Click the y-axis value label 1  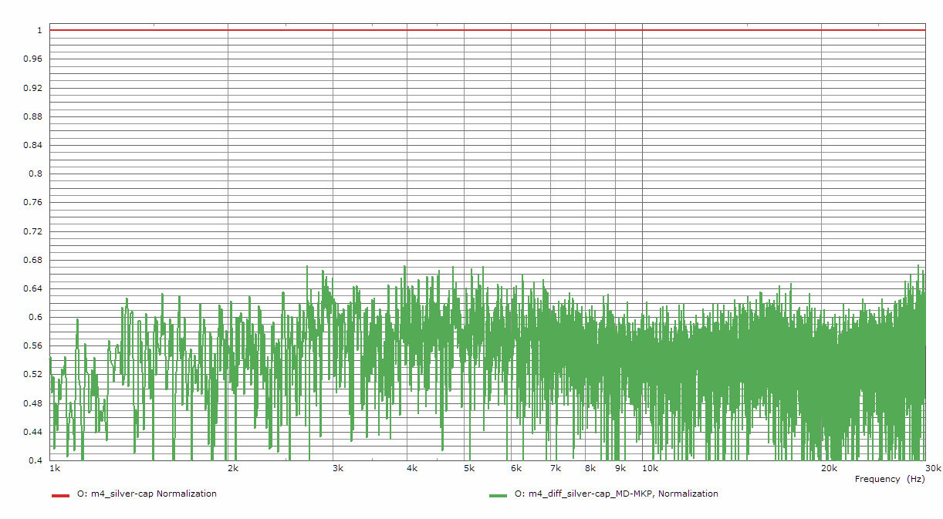(39, 31)
